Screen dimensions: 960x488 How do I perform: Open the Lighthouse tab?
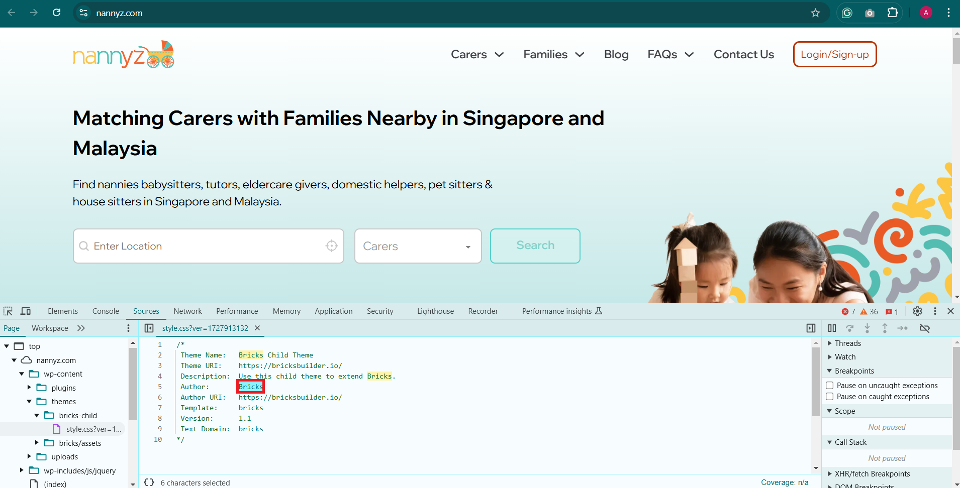click(x=435, y=311)
